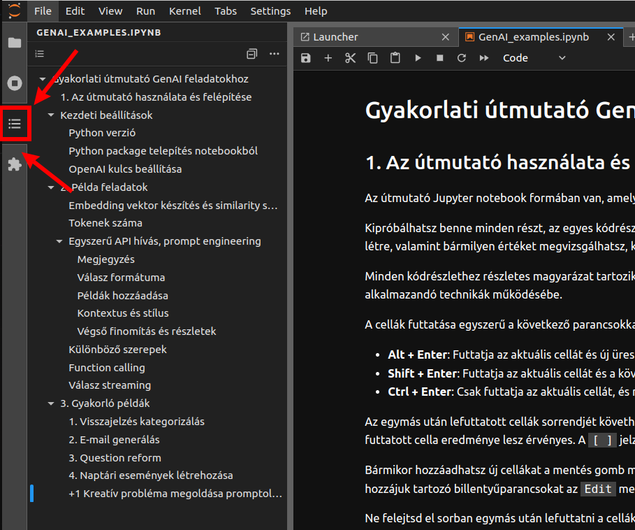Cut the selected cell with scissors icon
The image size is (635, 530).
[351, 58]
